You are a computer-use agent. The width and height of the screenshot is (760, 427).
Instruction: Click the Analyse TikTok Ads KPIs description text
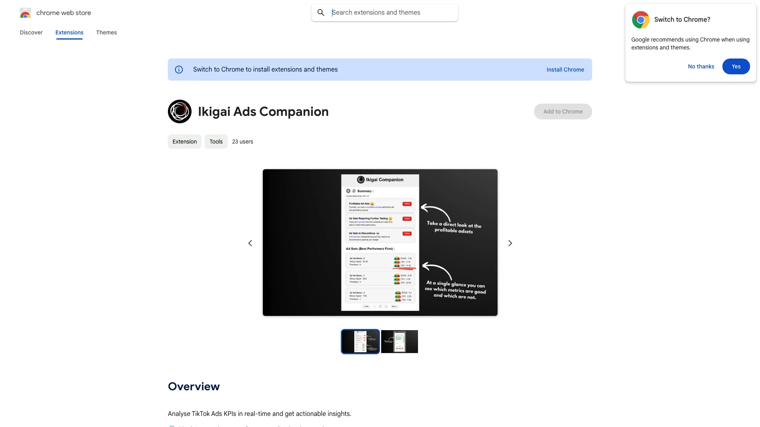(x=260, y=414)
